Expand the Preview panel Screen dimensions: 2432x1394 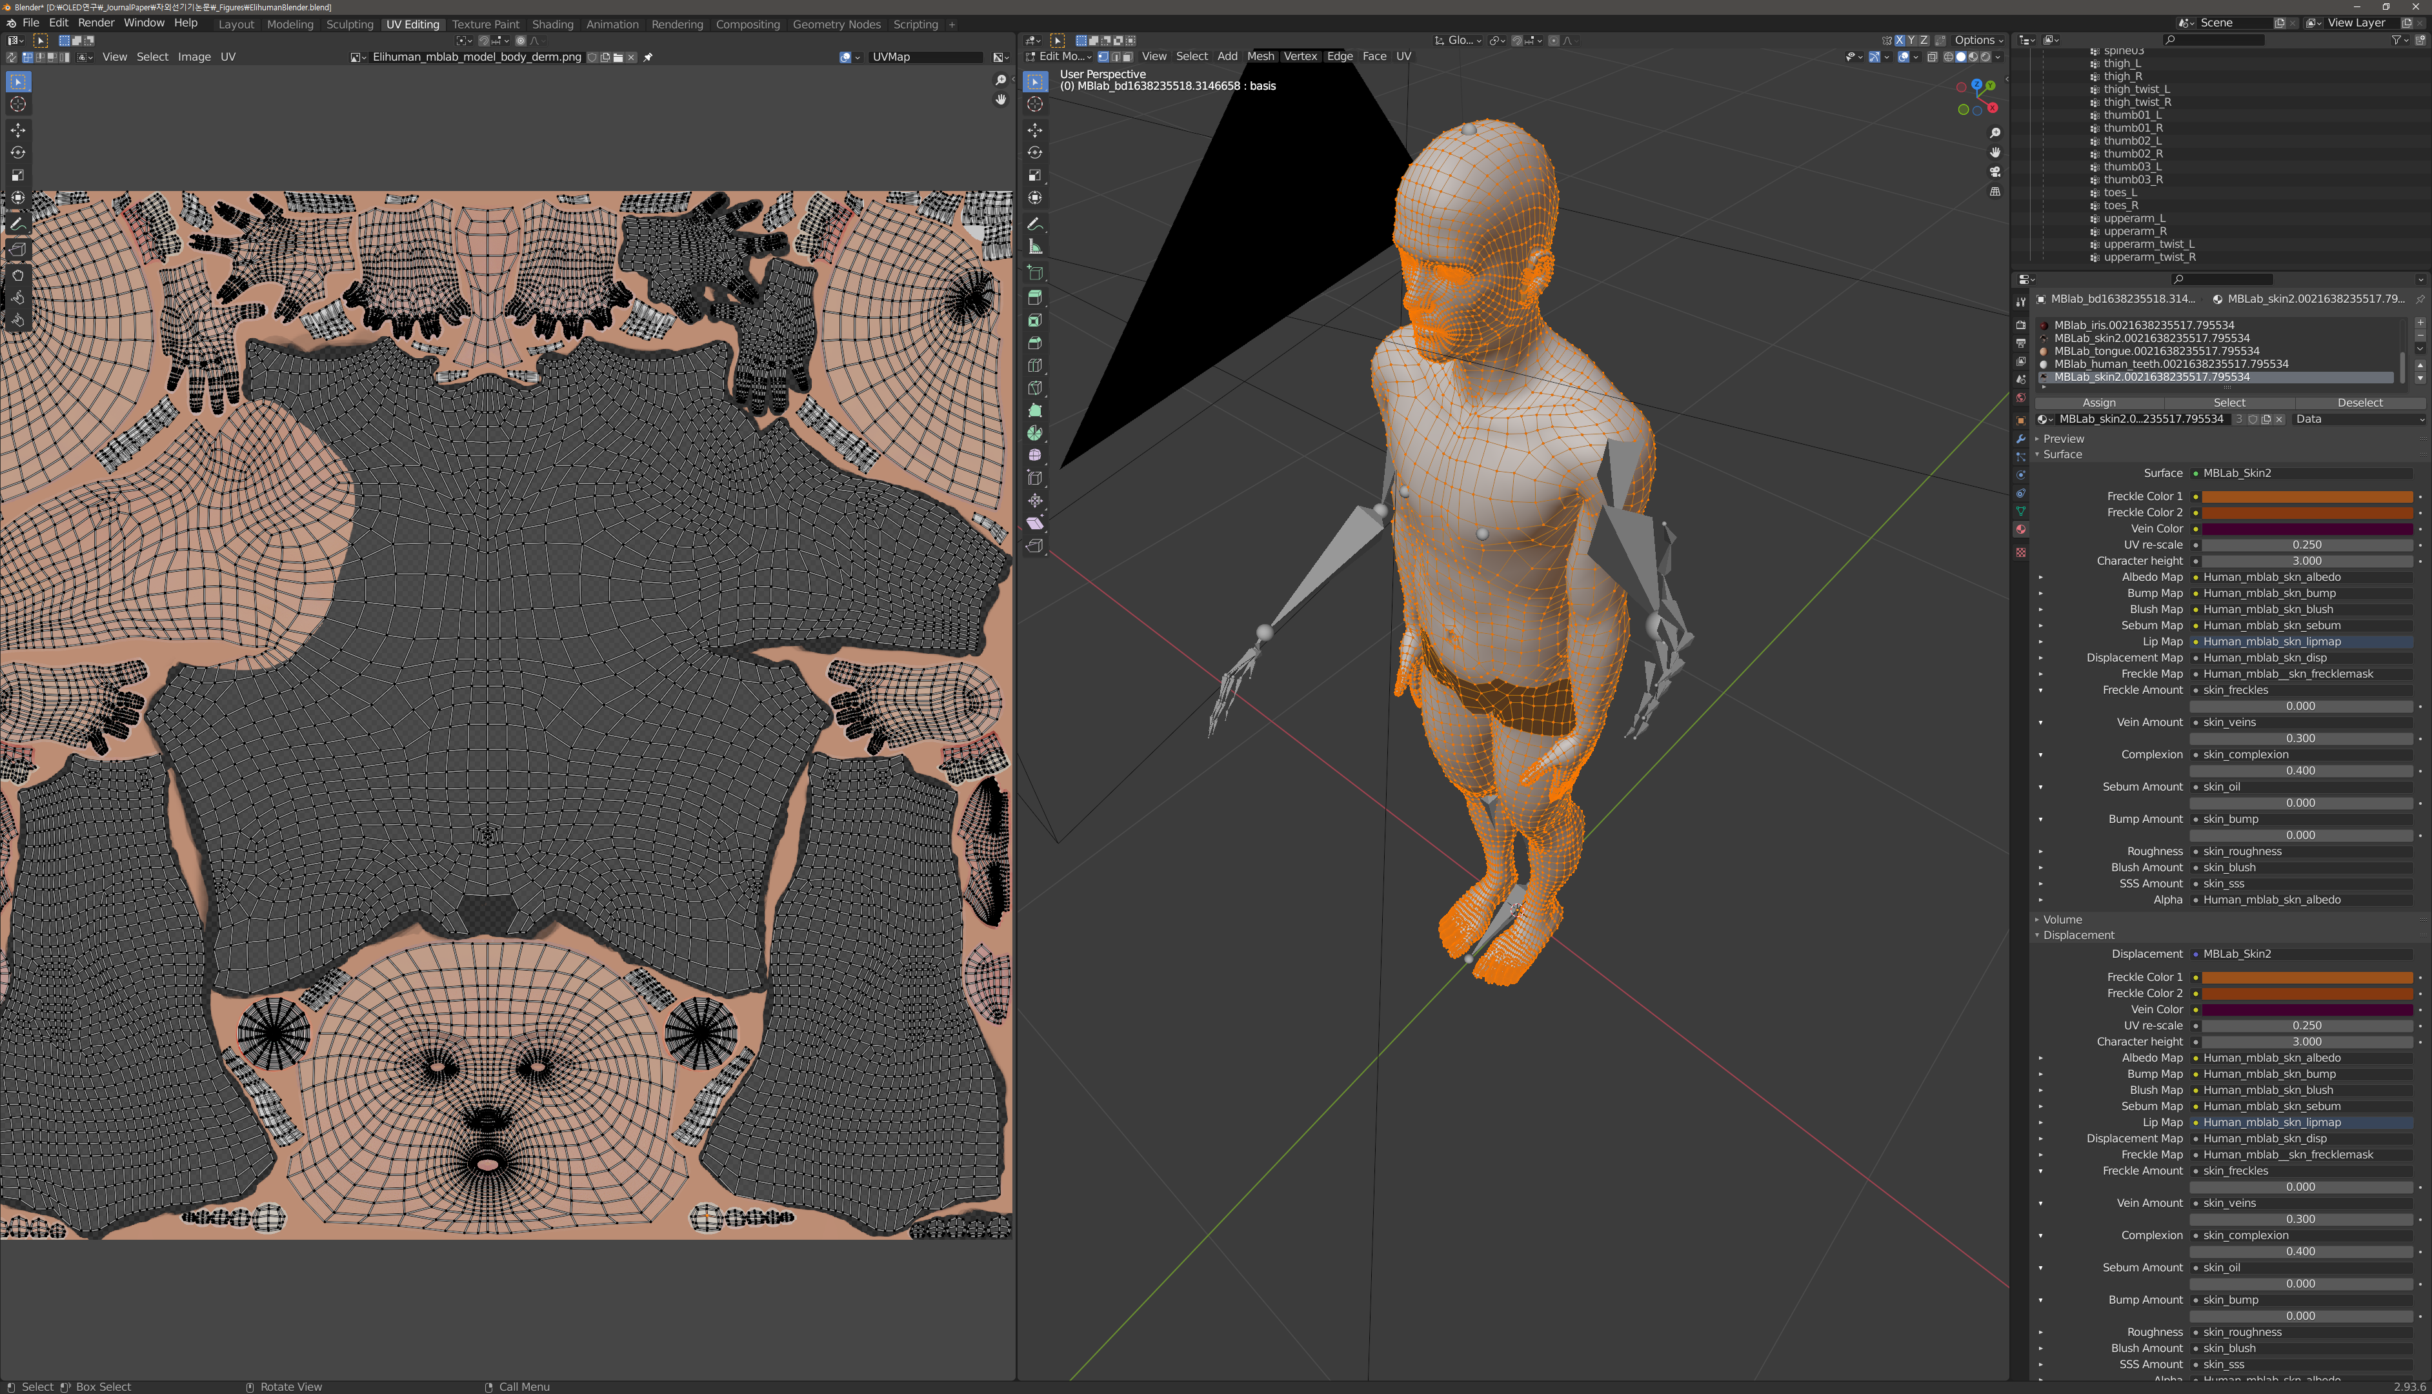click(x=2062, y=438)
